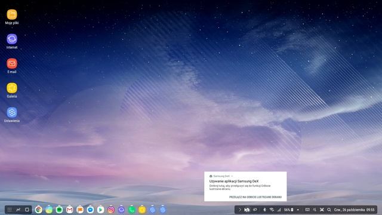Open the orange Messages app in taskbar
This screenshot has height=215, width=382.
point(80,210)
